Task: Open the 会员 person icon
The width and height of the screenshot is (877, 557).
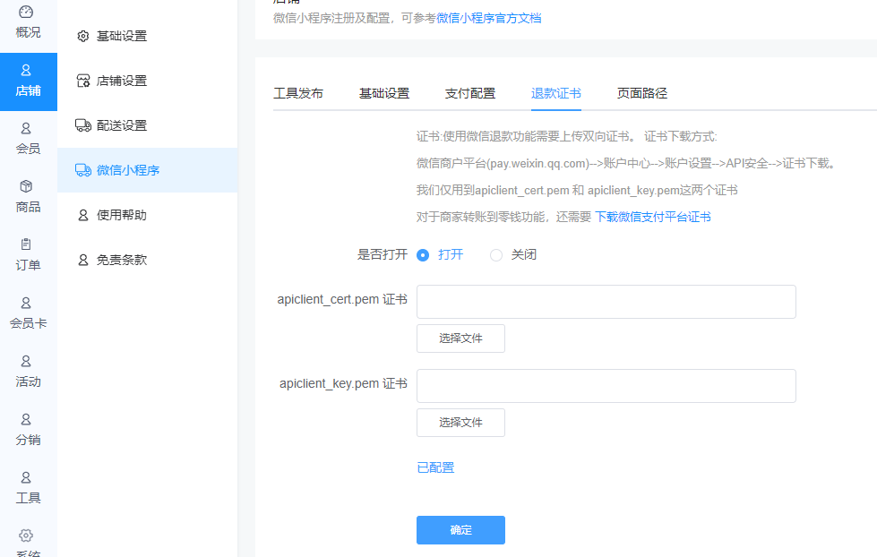Action: point(26,128)
